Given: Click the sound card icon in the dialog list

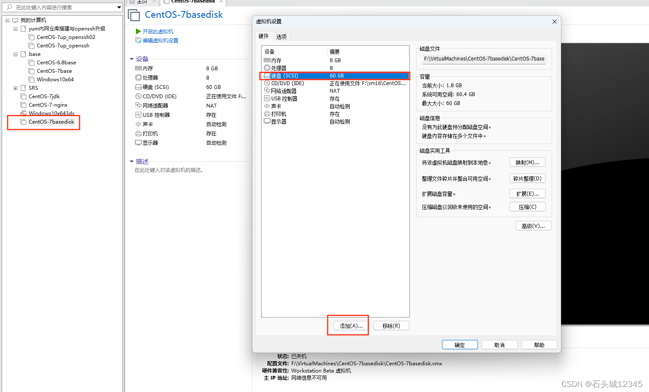Looking at the screenshot, I should click(267, 106).
